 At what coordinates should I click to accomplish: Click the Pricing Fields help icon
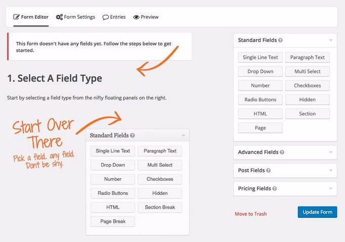coord(274,189)
